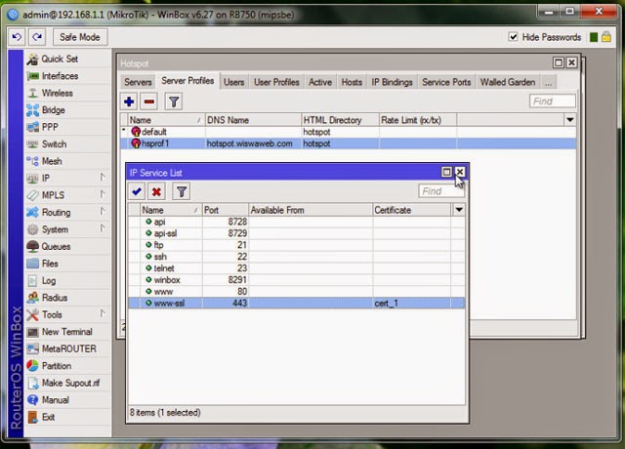Open Files from the sidebar
The image size is (625, 449).
[x=67, y=264]
